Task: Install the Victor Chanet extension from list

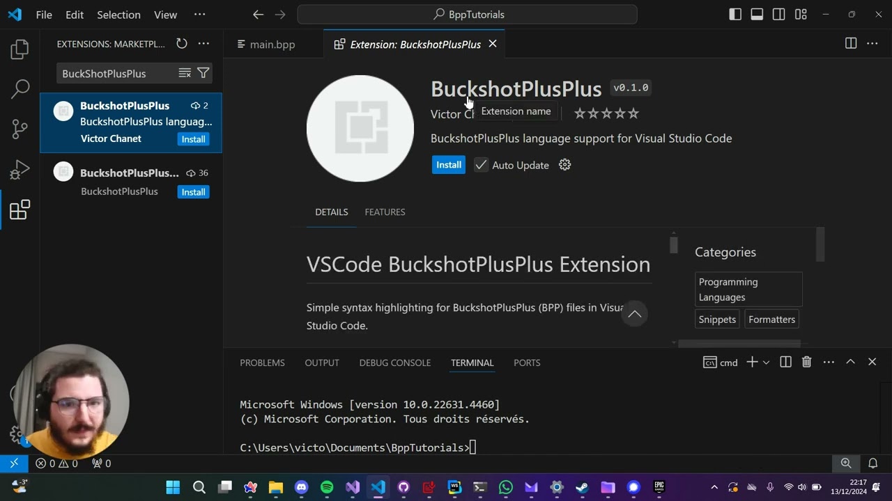Action: click(x=193, y=139)
